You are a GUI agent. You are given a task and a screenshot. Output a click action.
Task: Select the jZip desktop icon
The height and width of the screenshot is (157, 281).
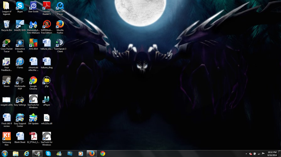47,82
